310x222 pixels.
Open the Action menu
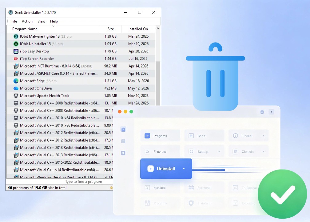pyautogui.click(x=27, y=21)
